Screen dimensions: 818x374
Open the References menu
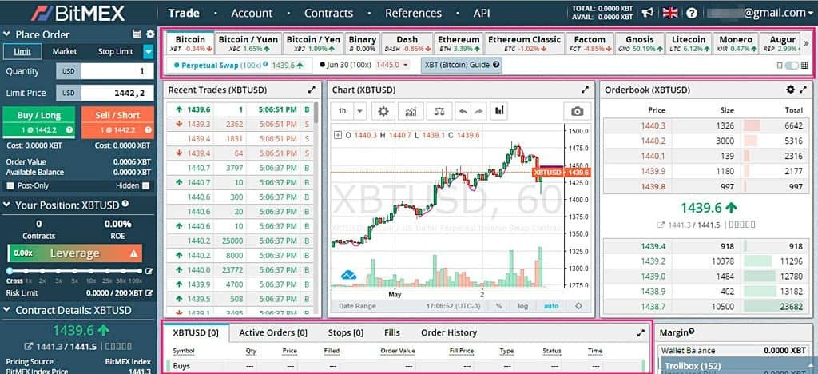412,13
